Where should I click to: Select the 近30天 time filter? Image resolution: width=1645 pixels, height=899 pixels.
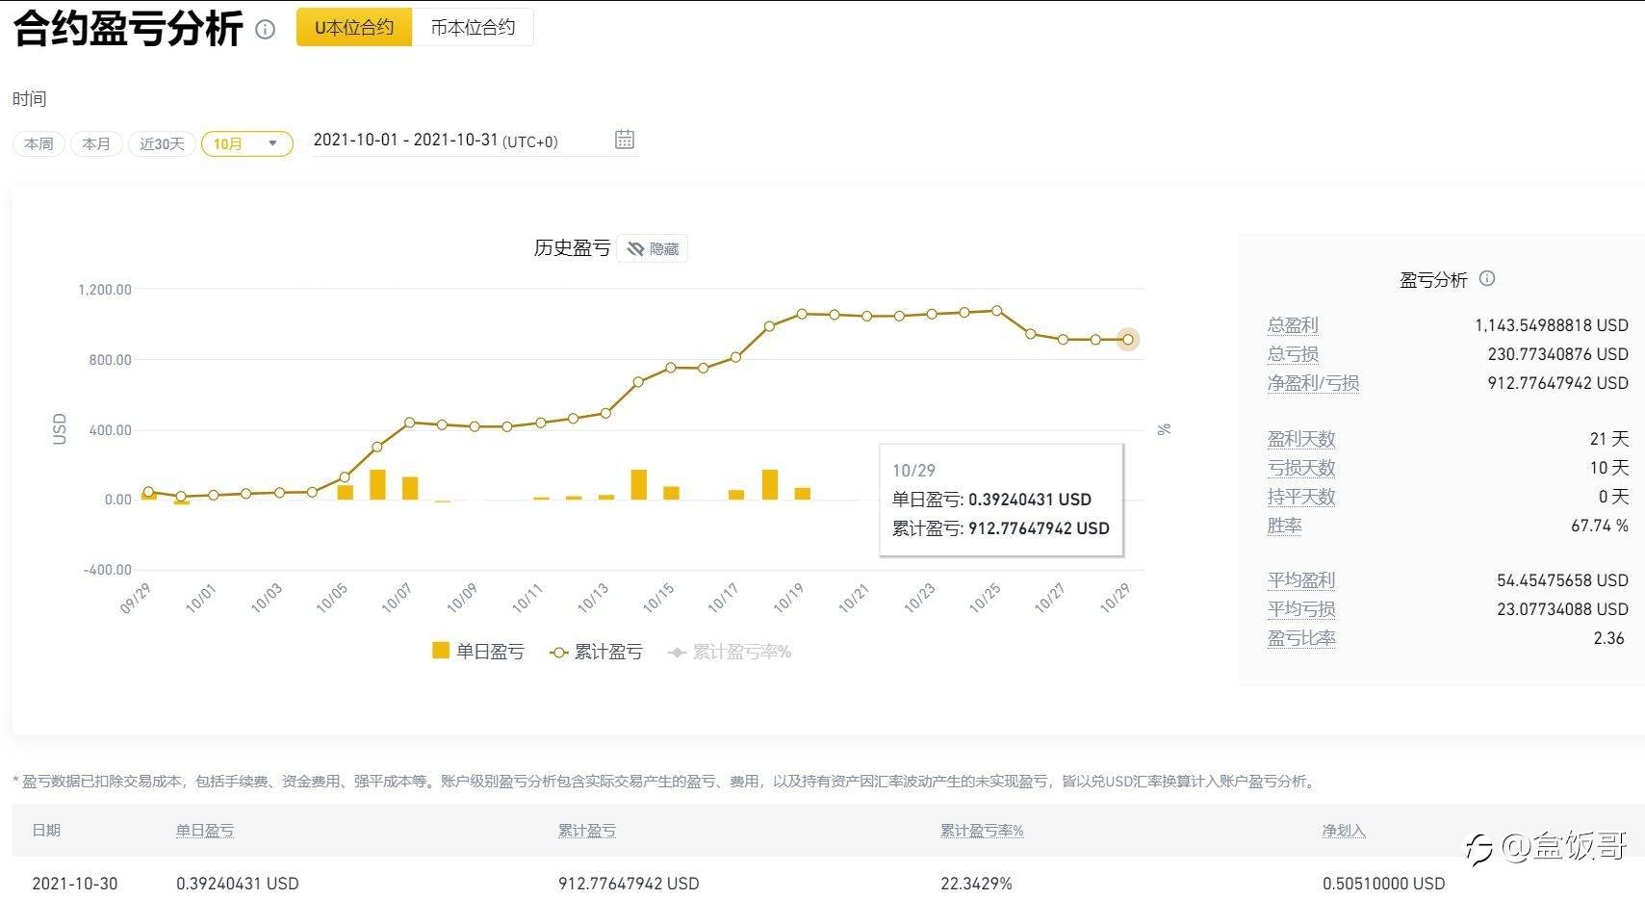162,143
